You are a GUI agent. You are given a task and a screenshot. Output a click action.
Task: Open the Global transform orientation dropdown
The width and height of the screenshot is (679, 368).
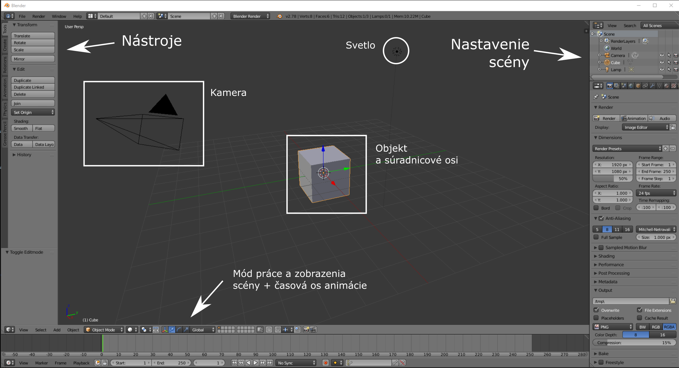(203, 330)
